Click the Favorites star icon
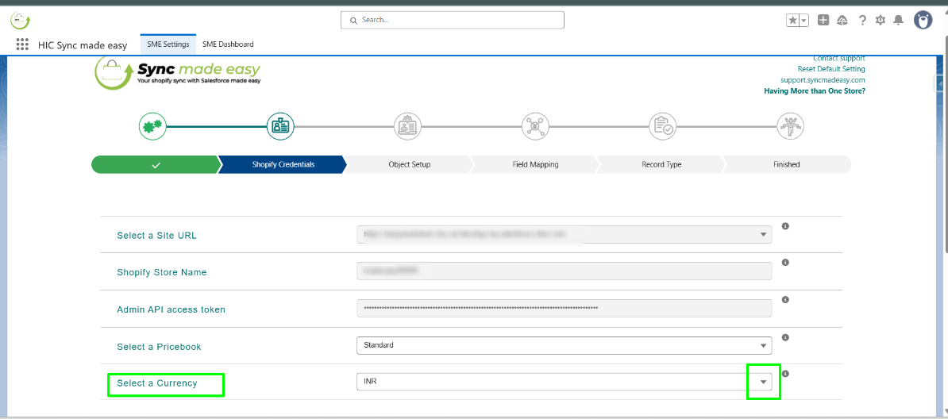The width and height of the screenshot is (948, 419). pyautogui.click(x=792, y=21)
